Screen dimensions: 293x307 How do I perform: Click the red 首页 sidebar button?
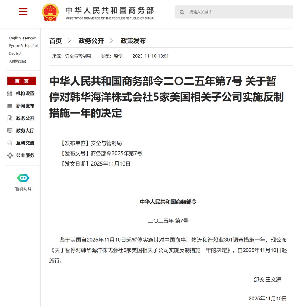[22, 81]
